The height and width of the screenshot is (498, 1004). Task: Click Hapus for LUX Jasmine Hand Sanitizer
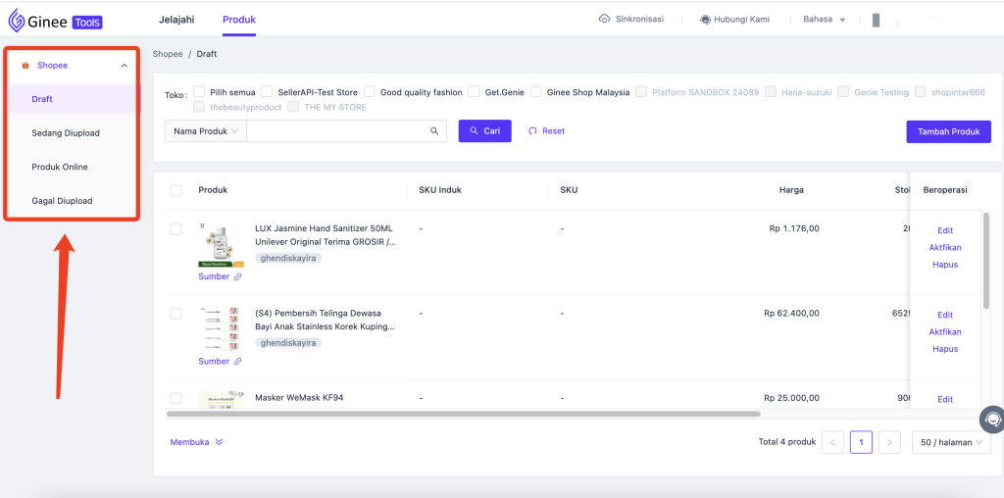[945, 265]
